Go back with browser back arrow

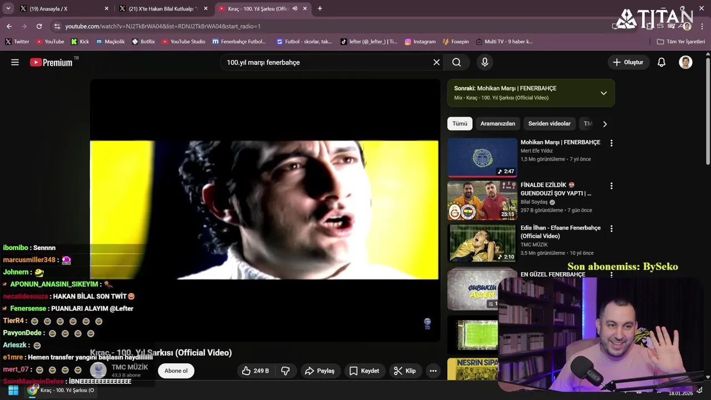pyautogui.click(x=9, y=26)
